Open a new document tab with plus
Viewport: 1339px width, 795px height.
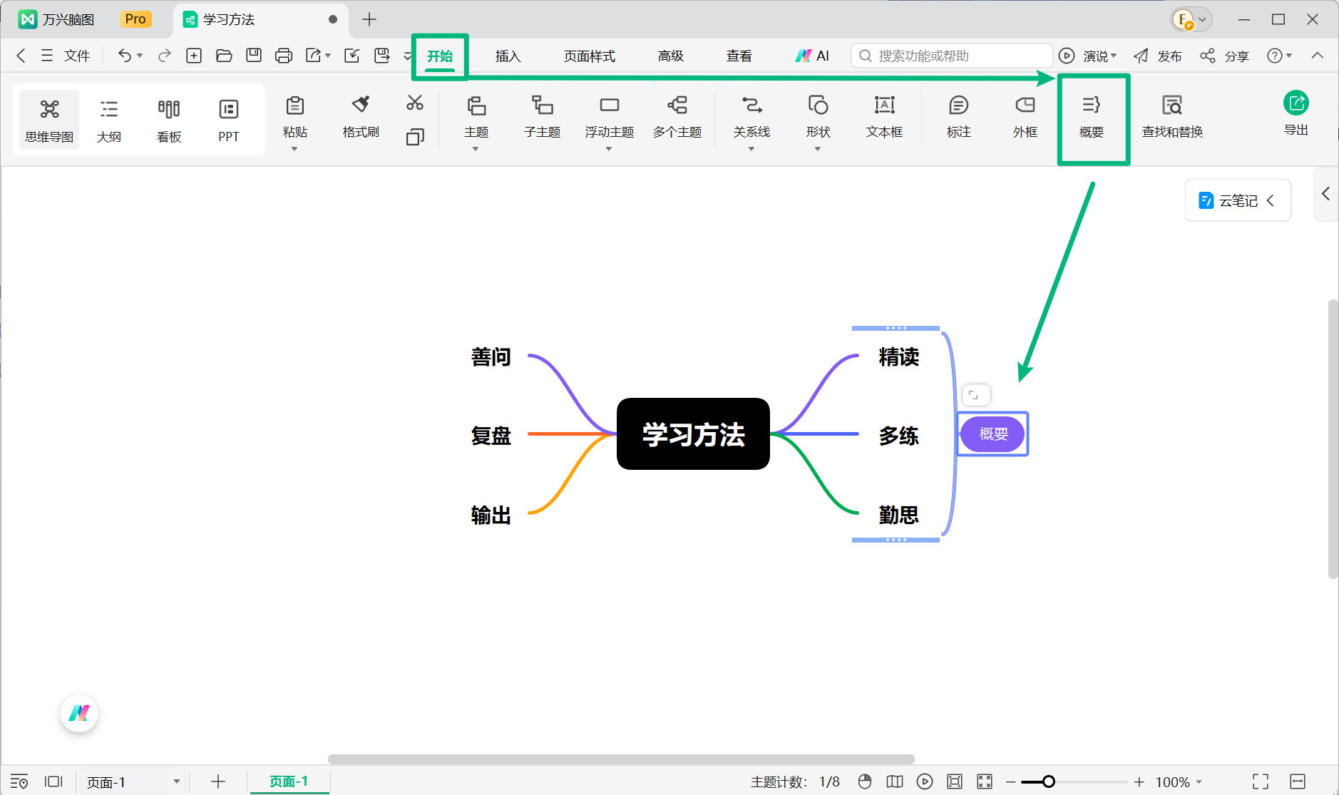(x=369, y=19)
